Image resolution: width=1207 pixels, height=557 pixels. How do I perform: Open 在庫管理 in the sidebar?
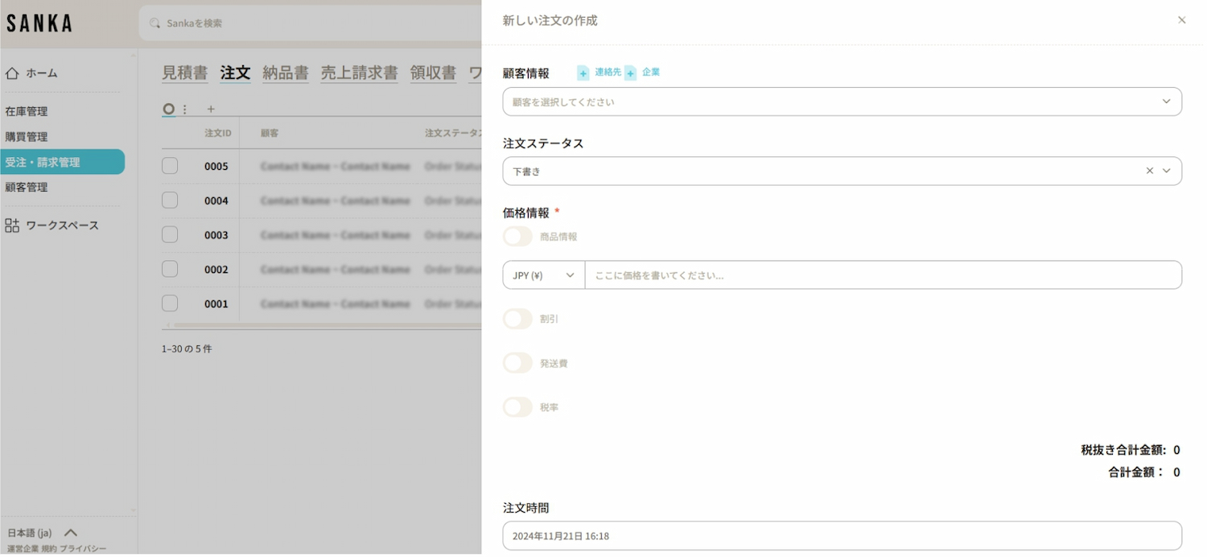(x=27, y=111)
